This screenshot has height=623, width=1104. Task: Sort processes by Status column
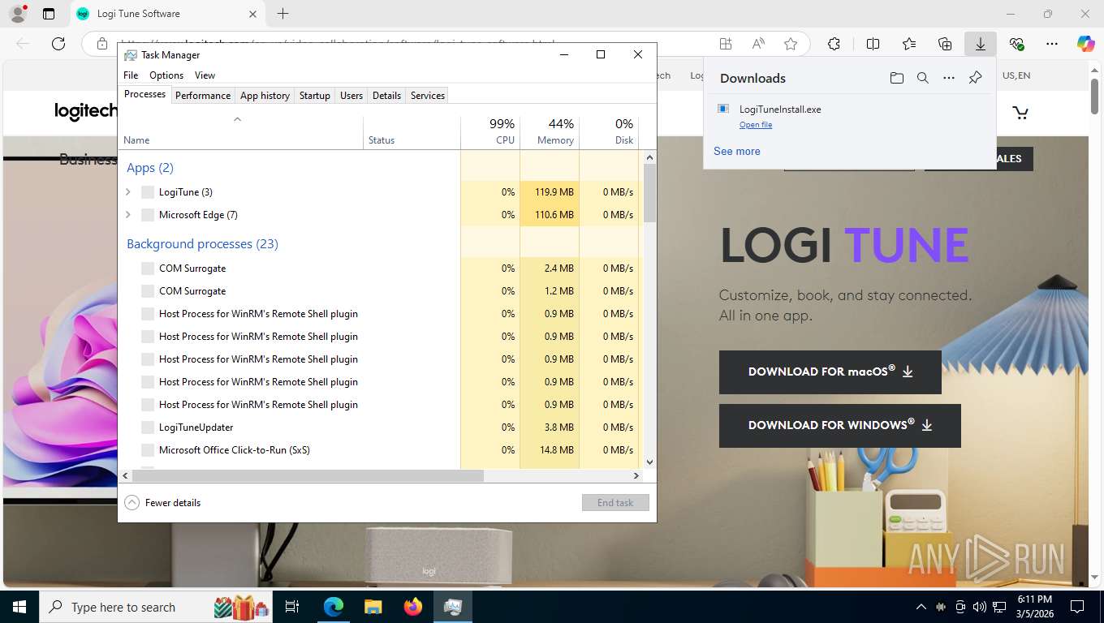[412, 132]
